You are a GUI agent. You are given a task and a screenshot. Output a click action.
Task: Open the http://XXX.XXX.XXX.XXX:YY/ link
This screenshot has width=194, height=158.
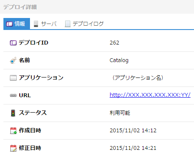[150, 95]
